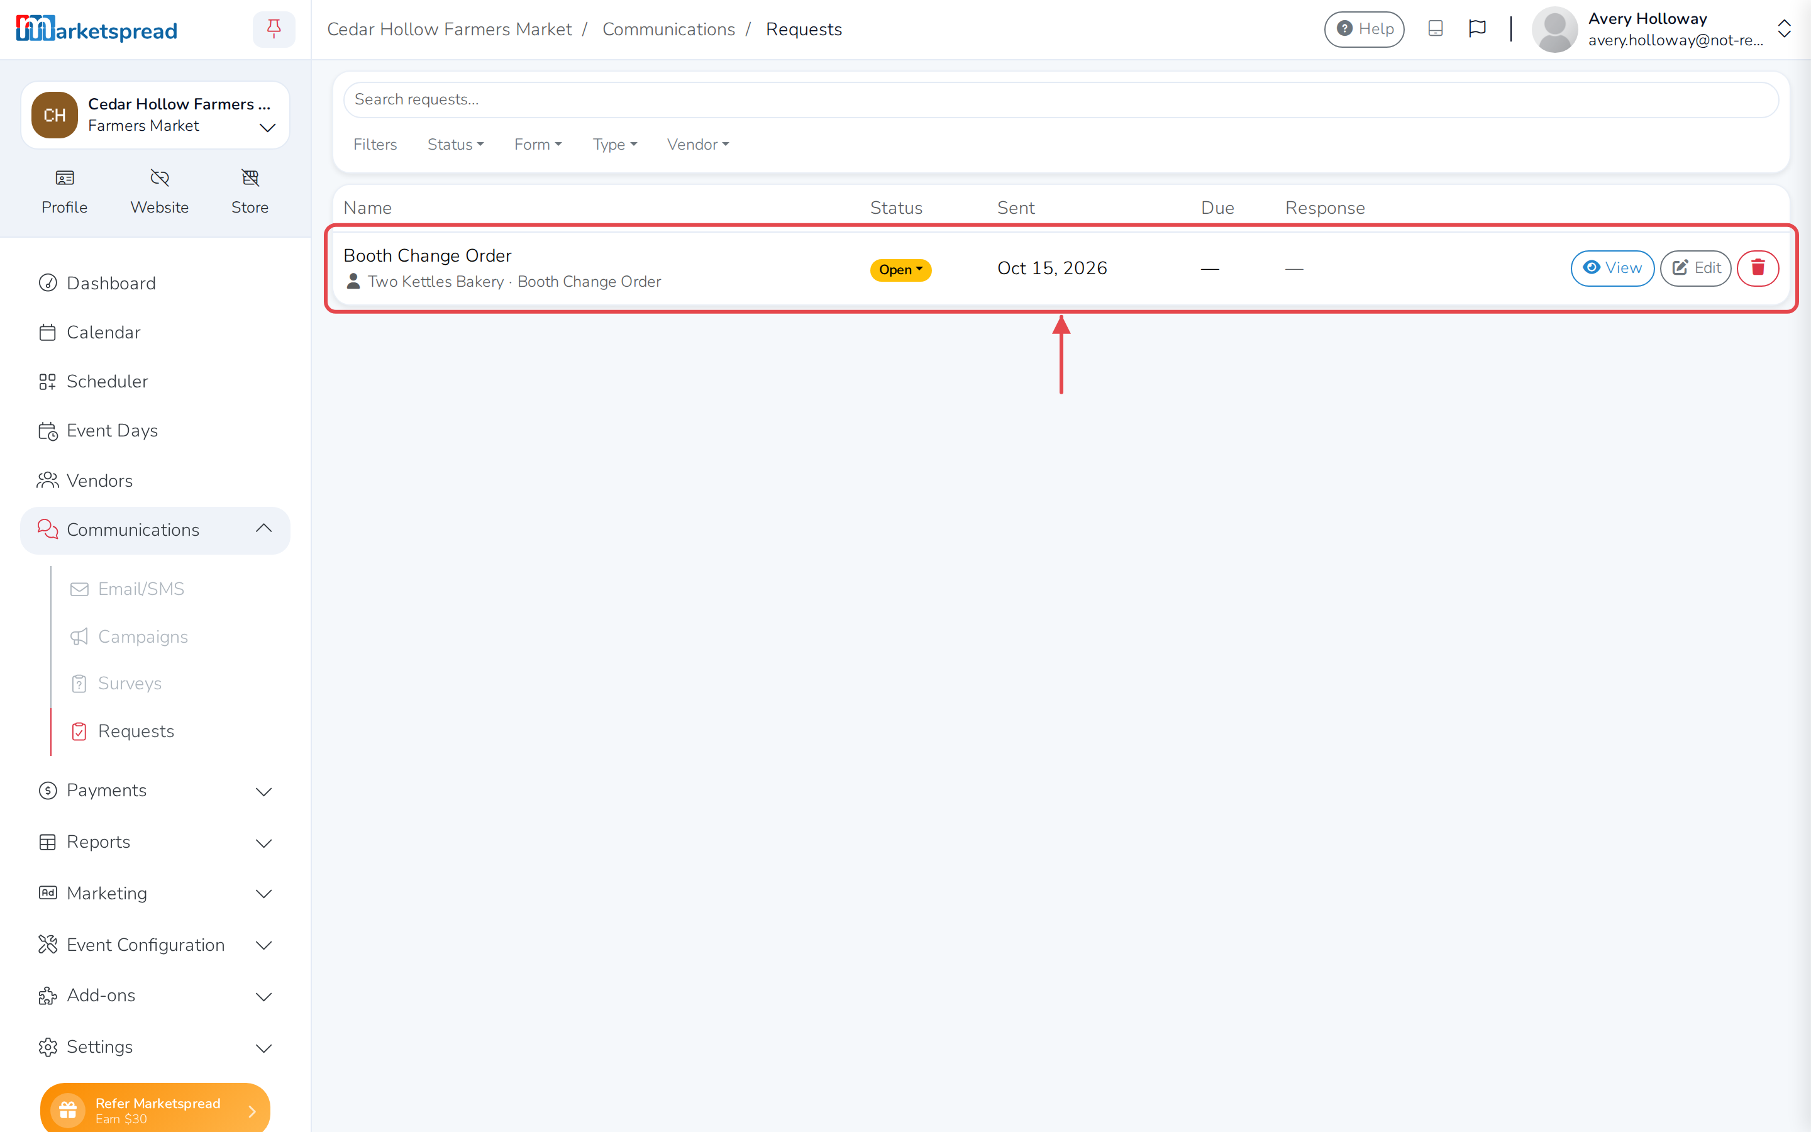This screenshot has height=1132, width=1811.
Task: Focus the Search requests field
Action: click(x=1060, y=99)
